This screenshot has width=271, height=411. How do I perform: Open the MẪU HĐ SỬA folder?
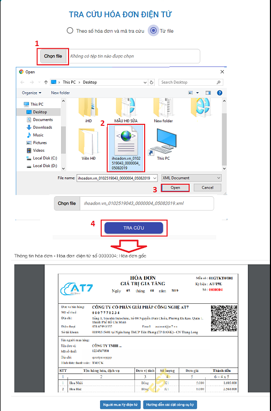[126, 109]
